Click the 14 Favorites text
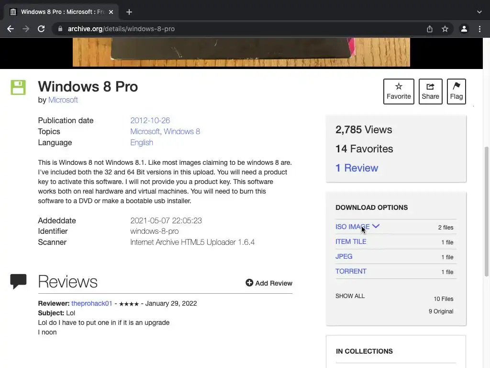 pos(364,149)
